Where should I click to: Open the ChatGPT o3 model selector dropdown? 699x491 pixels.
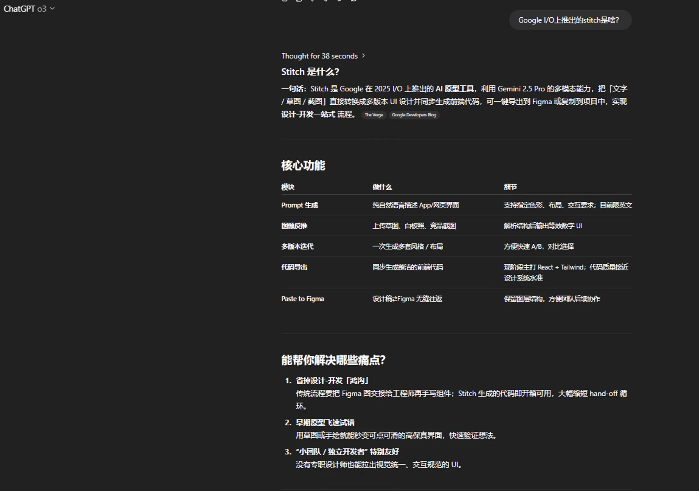click(29, 9)
